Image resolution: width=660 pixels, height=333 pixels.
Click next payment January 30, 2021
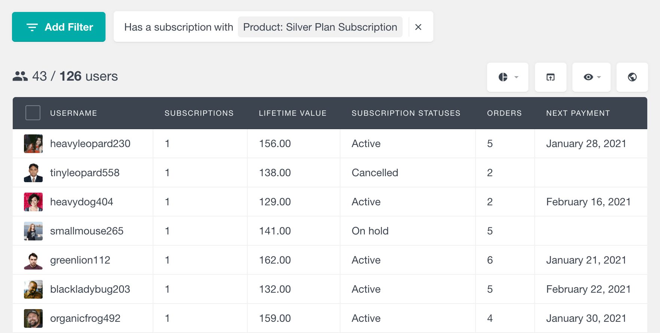click(586, 318)
